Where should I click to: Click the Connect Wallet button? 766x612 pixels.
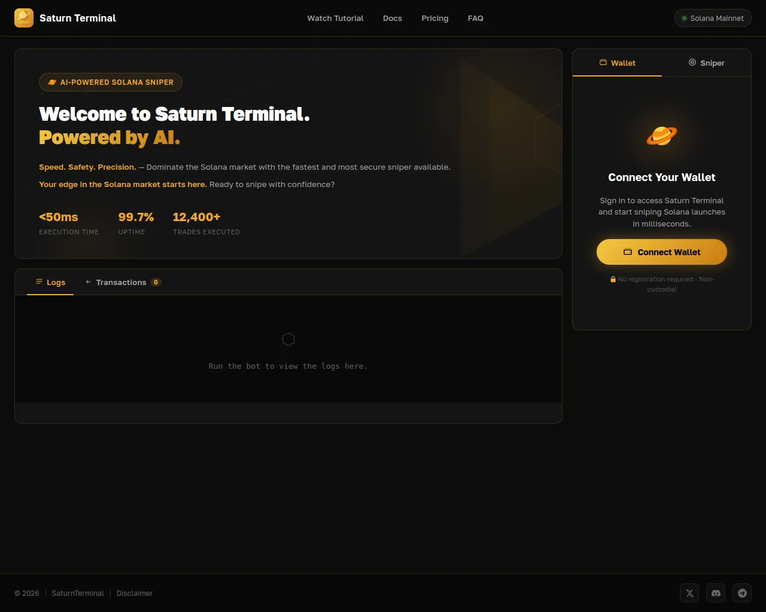pos(662,252)
